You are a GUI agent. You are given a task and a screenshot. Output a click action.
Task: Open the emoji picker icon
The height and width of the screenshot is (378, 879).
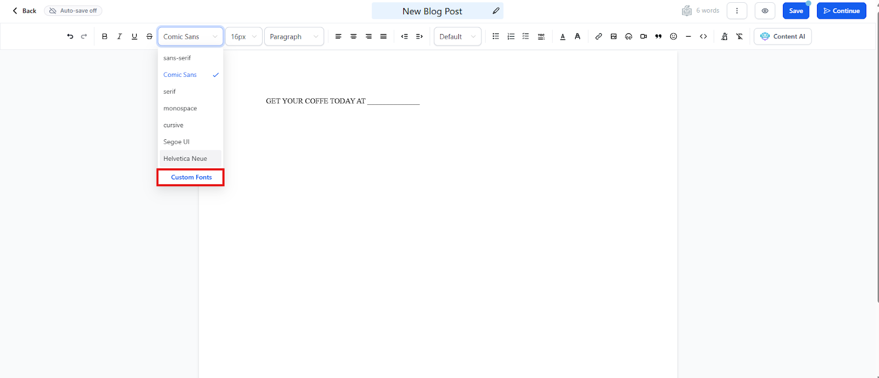[x=674, y=37]
